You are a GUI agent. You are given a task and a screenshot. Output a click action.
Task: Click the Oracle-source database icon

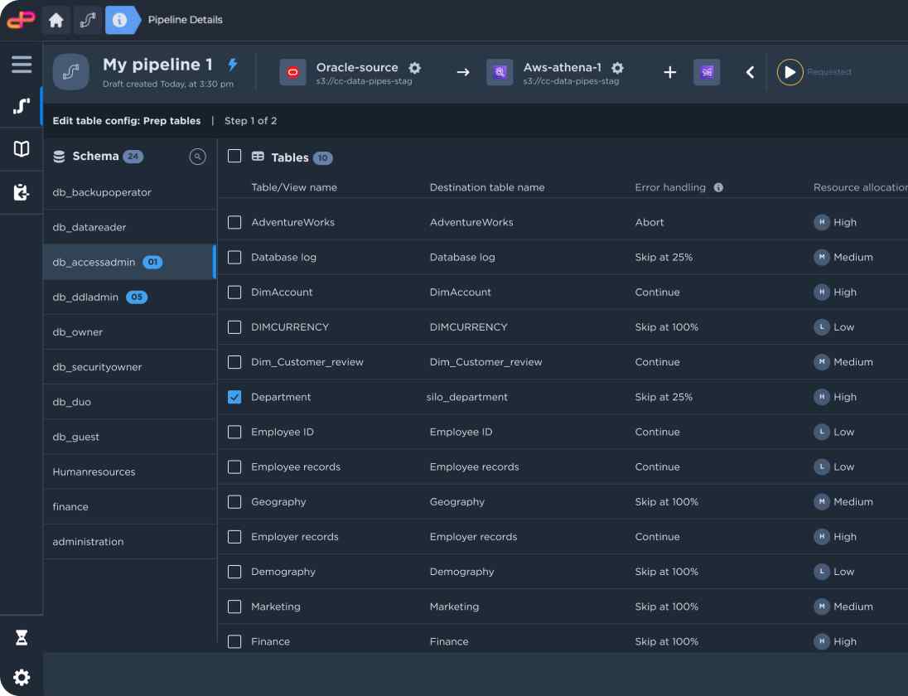point(293,72)
